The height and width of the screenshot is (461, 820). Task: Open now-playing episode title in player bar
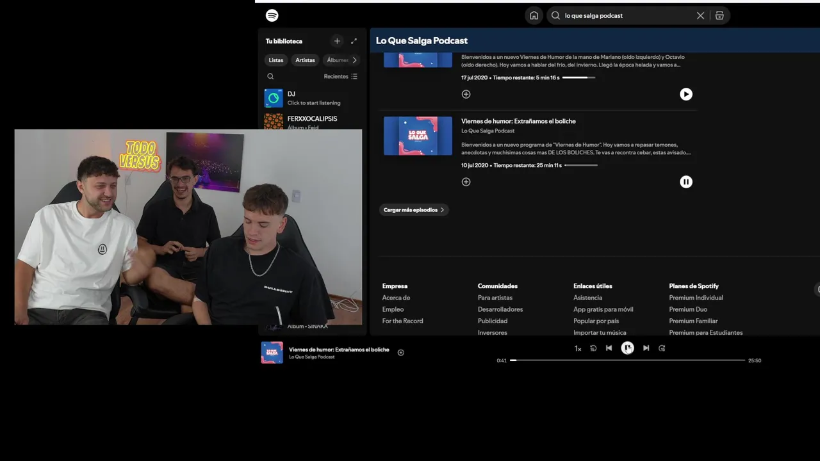tap(339, 350)
